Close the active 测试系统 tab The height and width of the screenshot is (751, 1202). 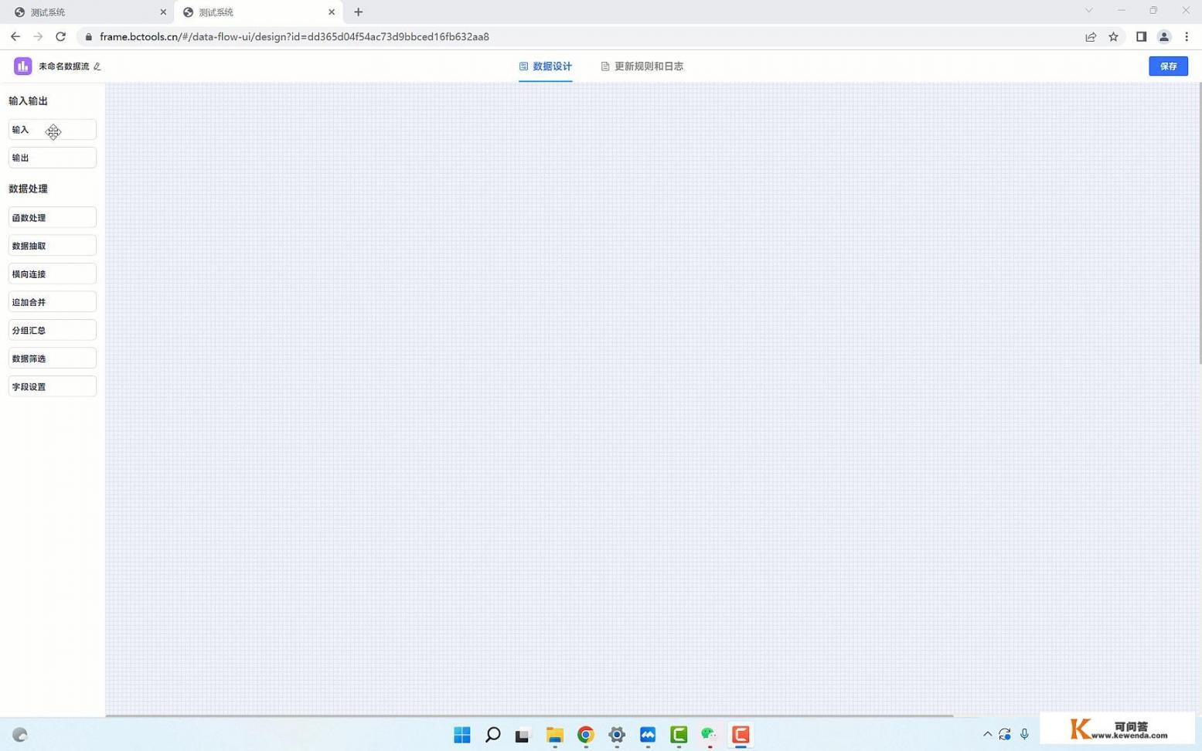coord(332,12)
